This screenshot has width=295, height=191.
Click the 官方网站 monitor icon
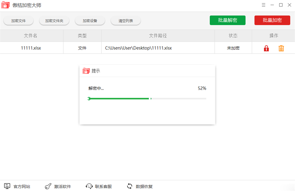click(x=7, y=186)
